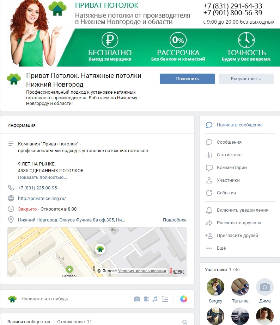
Task: Open Участники in the side menu
Action: pyautogui.click(x=228, y=180)
